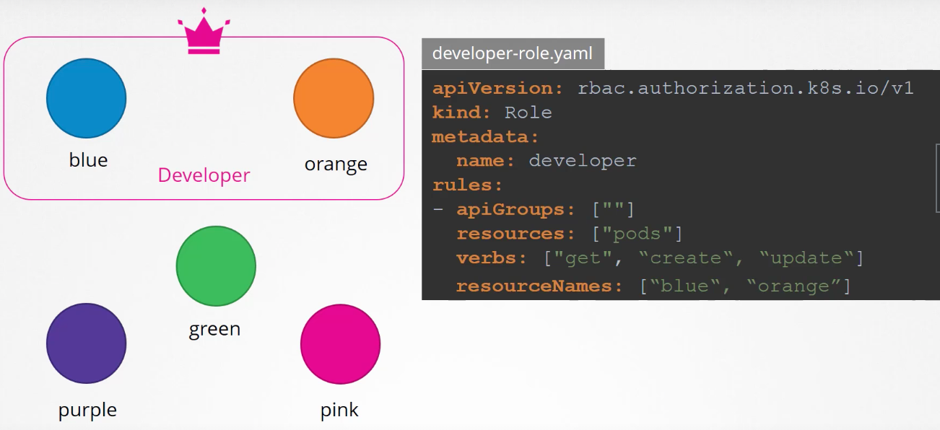The width and height of the screenshot is (940, 430).
Task: Click the 'pink' label text
Action: (339, 411)
